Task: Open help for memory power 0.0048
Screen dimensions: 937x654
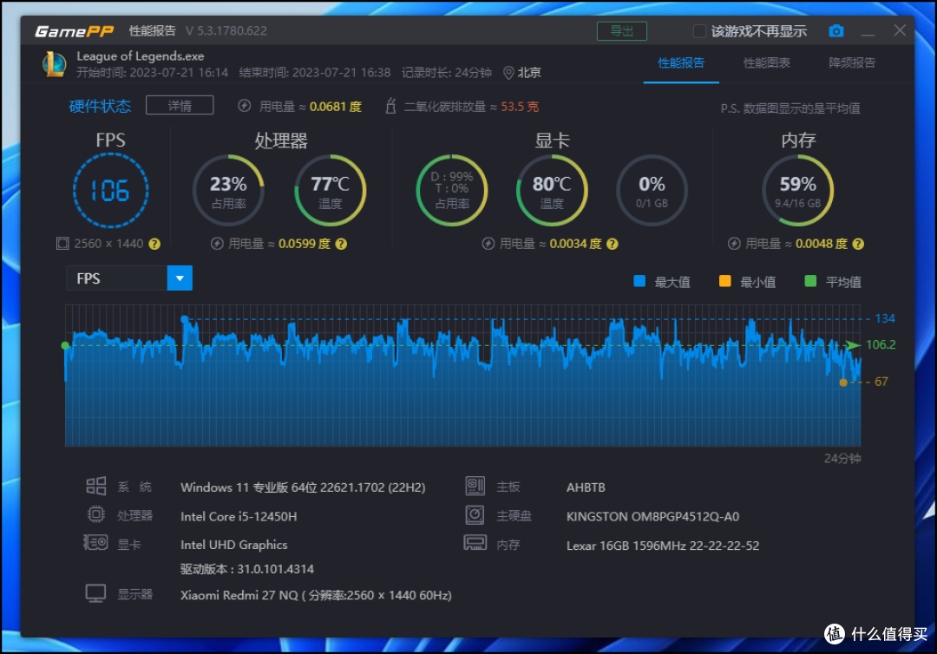Action: [859, 244]
